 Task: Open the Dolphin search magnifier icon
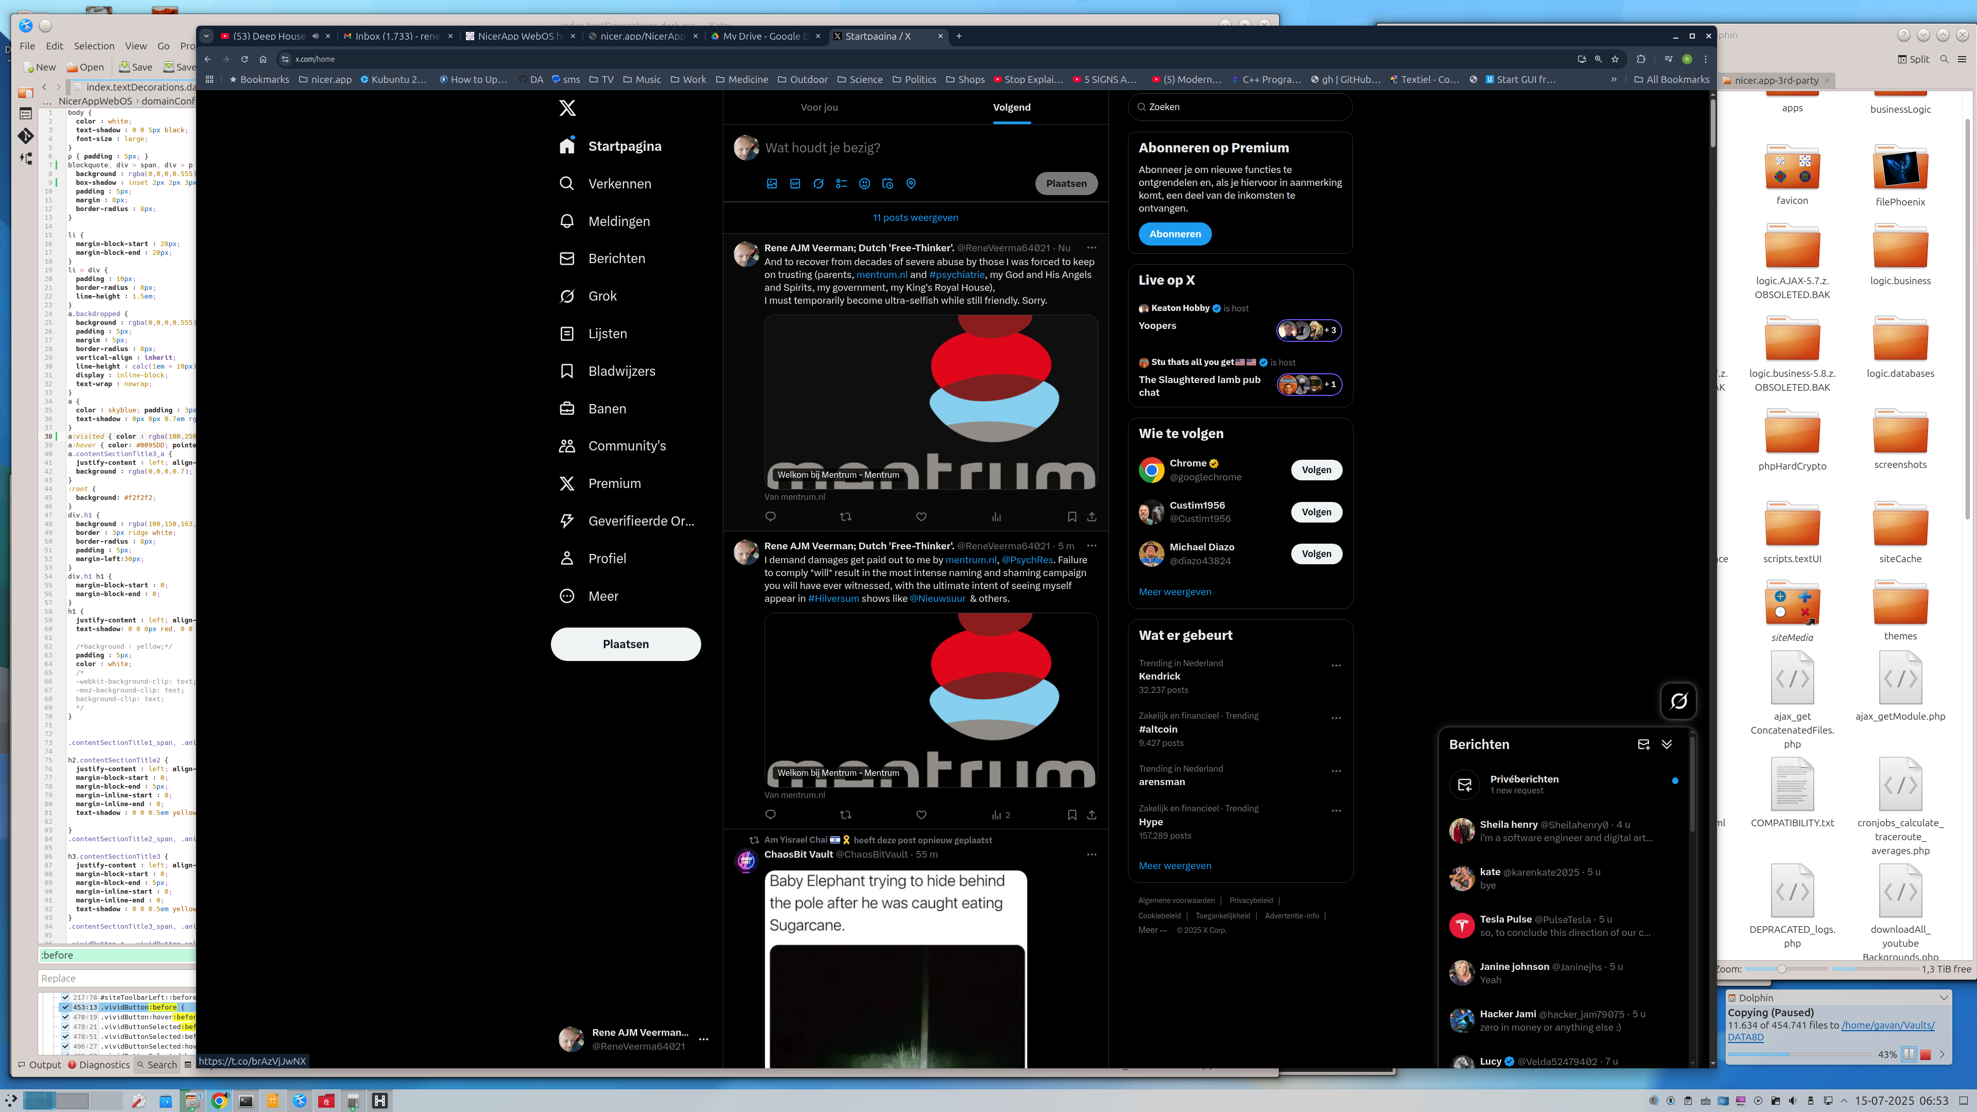(1944, 59)
